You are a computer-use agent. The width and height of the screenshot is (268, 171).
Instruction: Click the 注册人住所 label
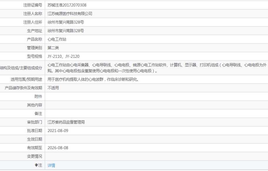[x=33, y=22]
